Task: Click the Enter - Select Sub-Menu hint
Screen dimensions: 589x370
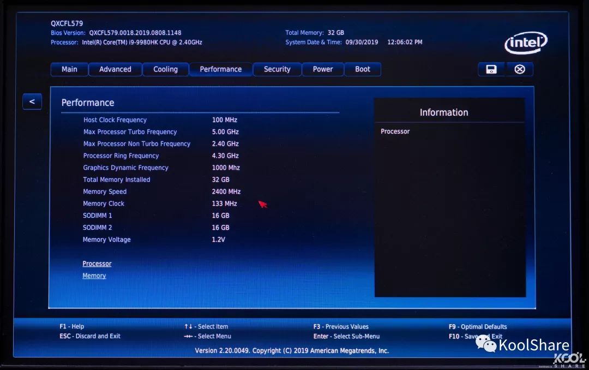Action: 346,336
